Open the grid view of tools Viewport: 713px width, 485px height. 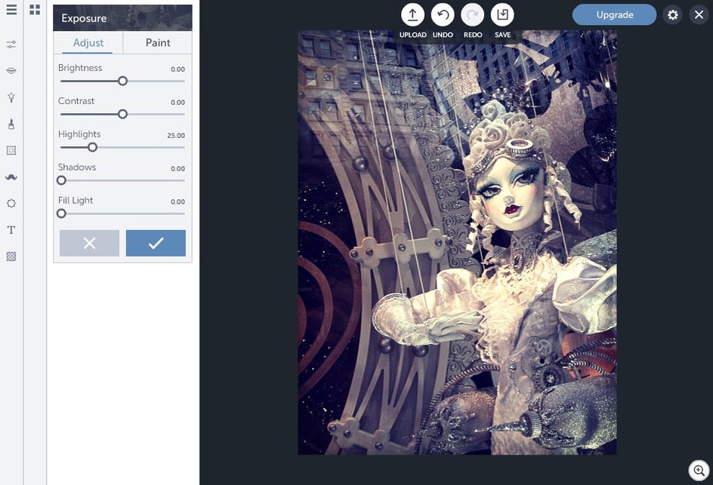[35, 10]
